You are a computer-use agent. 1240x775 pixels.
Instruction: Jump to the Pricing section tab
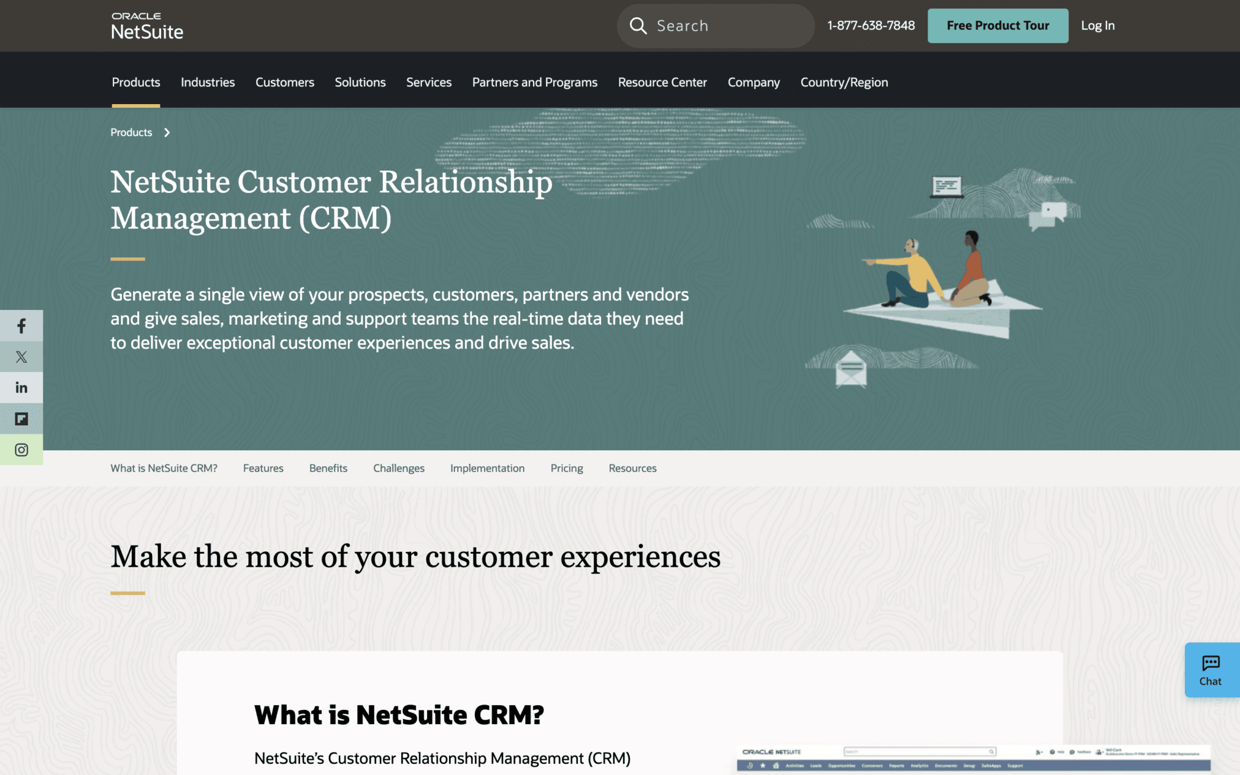pyautogui.click(x=566, y=468)
